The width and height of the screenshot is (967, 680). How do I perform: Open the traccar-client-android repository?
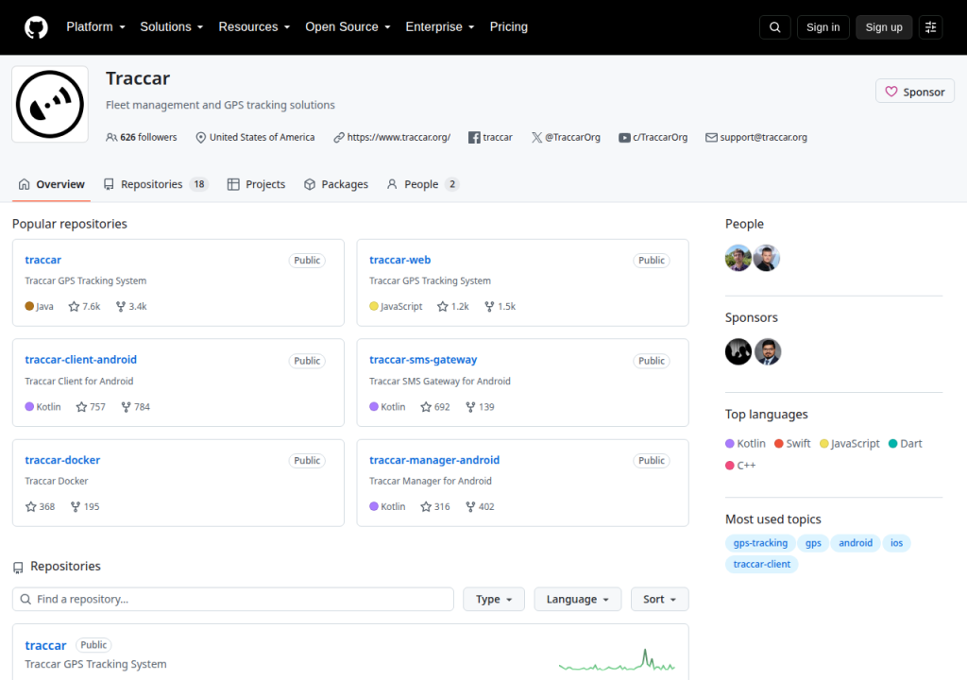click(81, 359)
